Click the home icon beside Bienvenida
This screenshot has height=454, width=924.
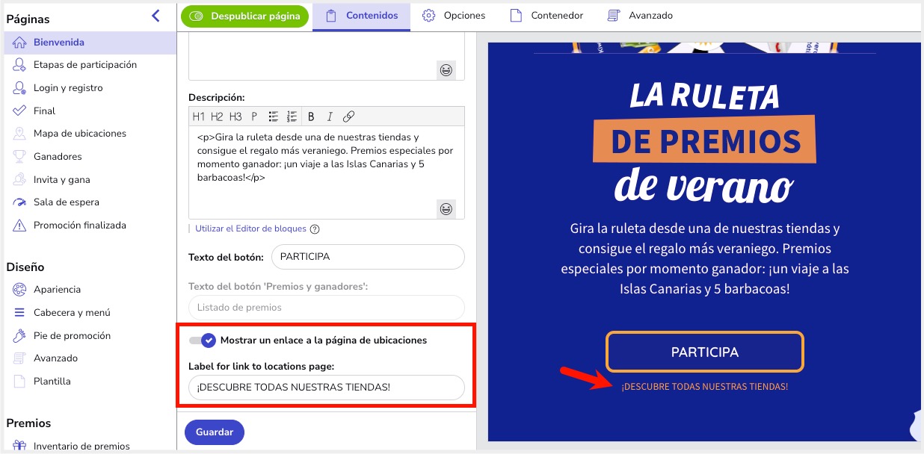pos(19,43)
